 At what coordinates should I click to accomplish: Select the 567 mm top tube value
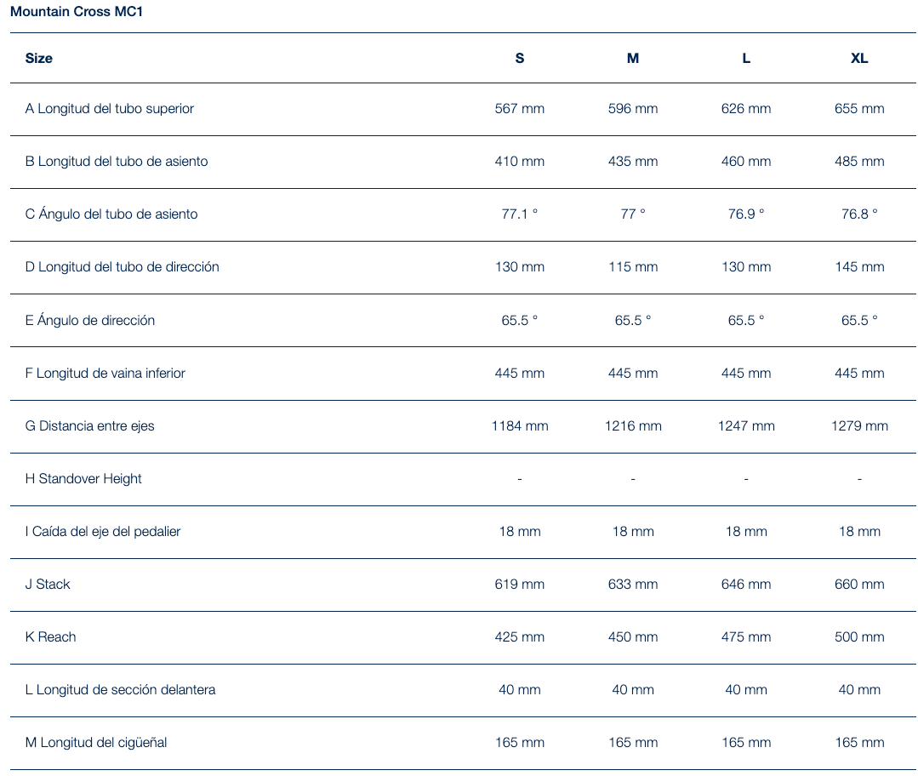520,108
